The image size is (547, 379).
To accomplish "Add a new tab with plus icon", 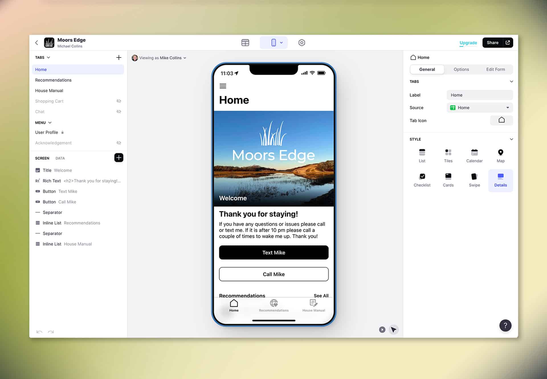I will point(119,57).
